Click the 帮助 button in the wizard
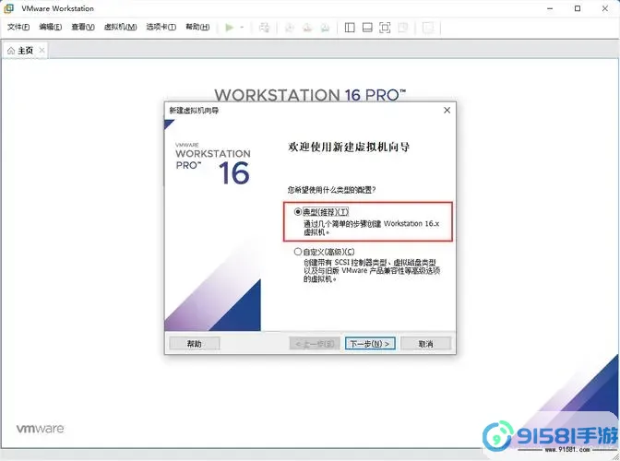 click(x=194, y=344)
